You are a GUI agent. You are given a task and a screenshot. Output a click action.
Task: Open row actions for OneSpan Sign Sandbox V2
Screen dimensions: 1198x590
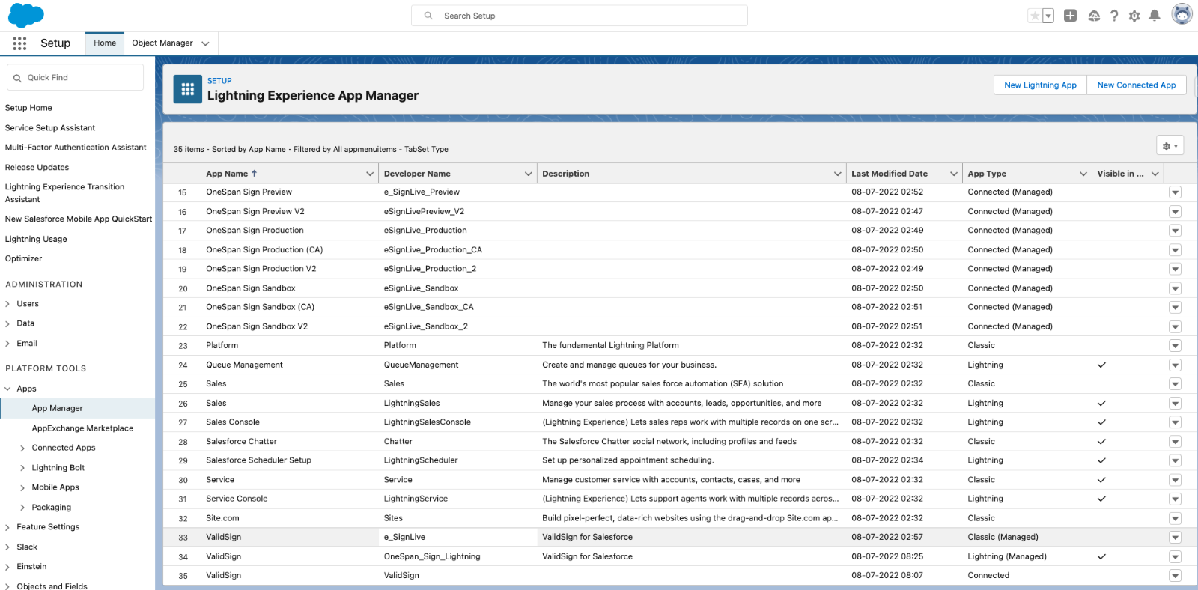pos(1175,326)
